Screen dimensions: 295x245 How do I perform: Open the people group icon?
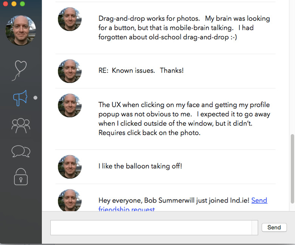point(20,125)
